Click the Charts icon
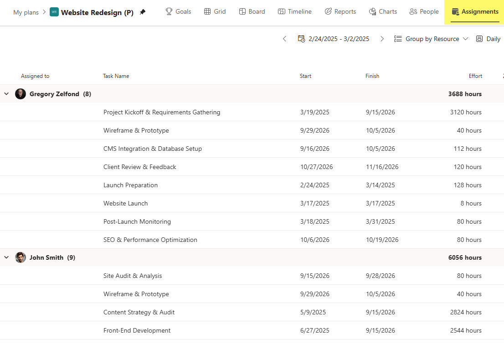The width and height of the screenshot is (504, 344). 372,11
